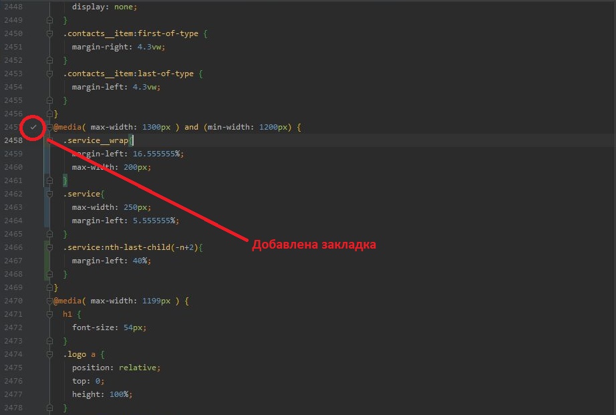
Task: Click line number 2463 in the gutter
Action: click(13, 207)
